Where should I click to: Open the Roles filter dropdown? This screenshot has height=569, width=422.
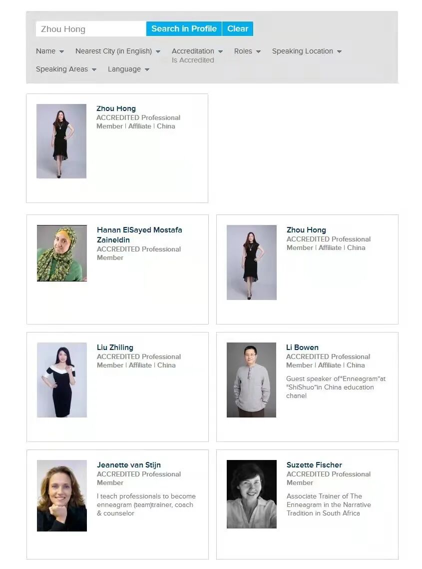click(x=247, y=51)
